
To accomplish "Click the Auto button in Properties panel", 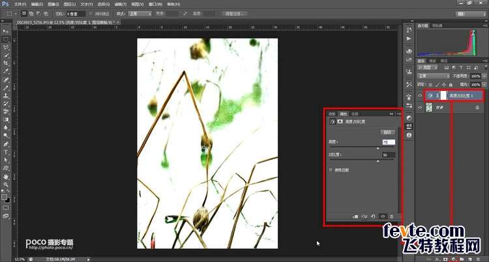I will coord(387,133).
